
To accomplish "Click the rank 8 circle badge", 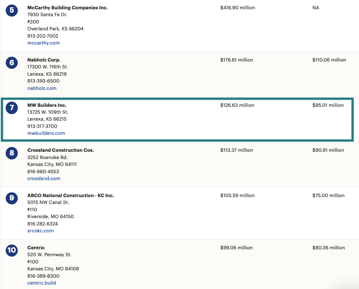I will [12, 153].
